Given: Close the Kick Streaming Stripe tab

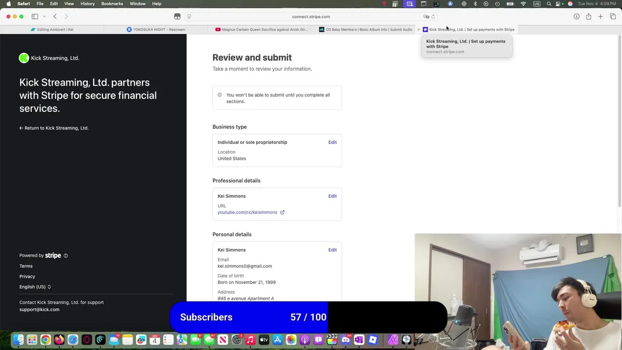Looking at the screenshot, I should (418, 30).
